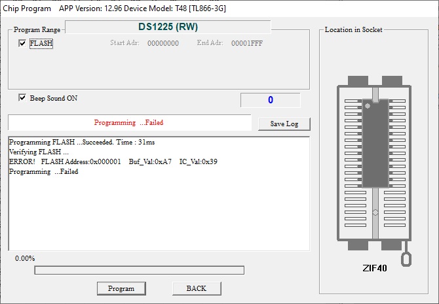Click the ZIF socket lever handle
Image resolution: width=439 pixels, height=304 pixels.
(x=406, y=258)
